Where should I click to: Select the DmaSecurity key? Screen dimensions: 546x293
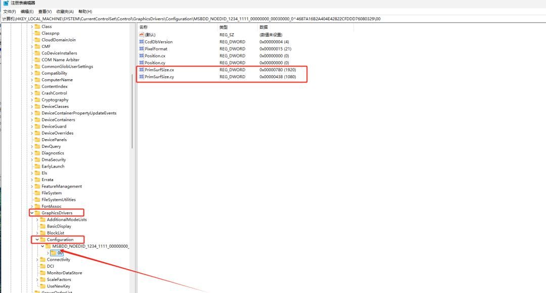pyautogui.click(x=54, y=160)
